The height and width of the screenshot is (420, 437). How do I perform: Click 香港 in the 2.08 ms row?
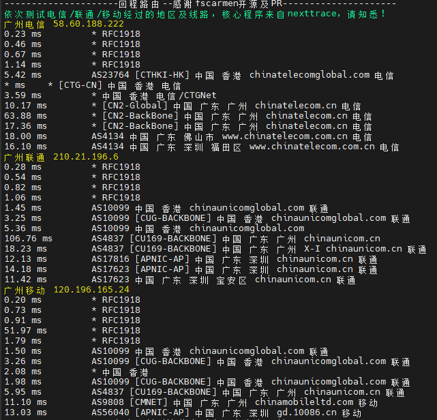[x=139, y=372]
